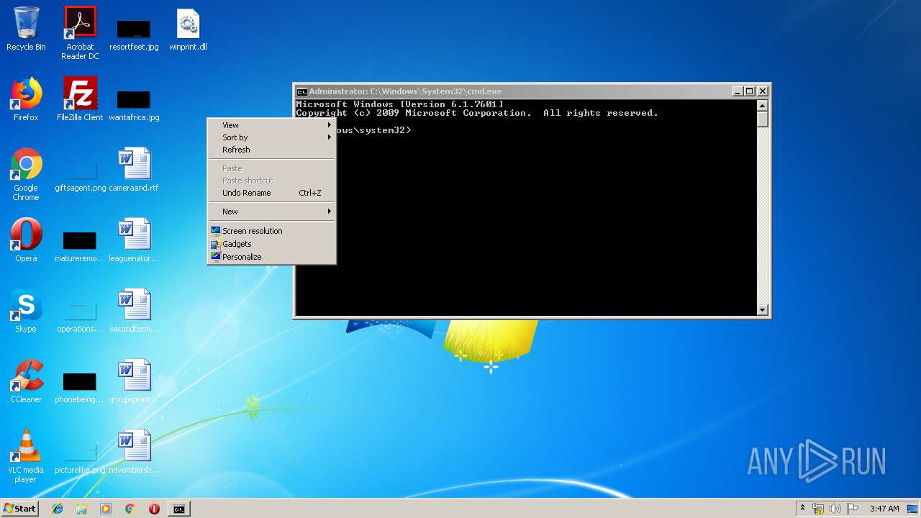Open the volume speaker tray icon

coord(835,509)
